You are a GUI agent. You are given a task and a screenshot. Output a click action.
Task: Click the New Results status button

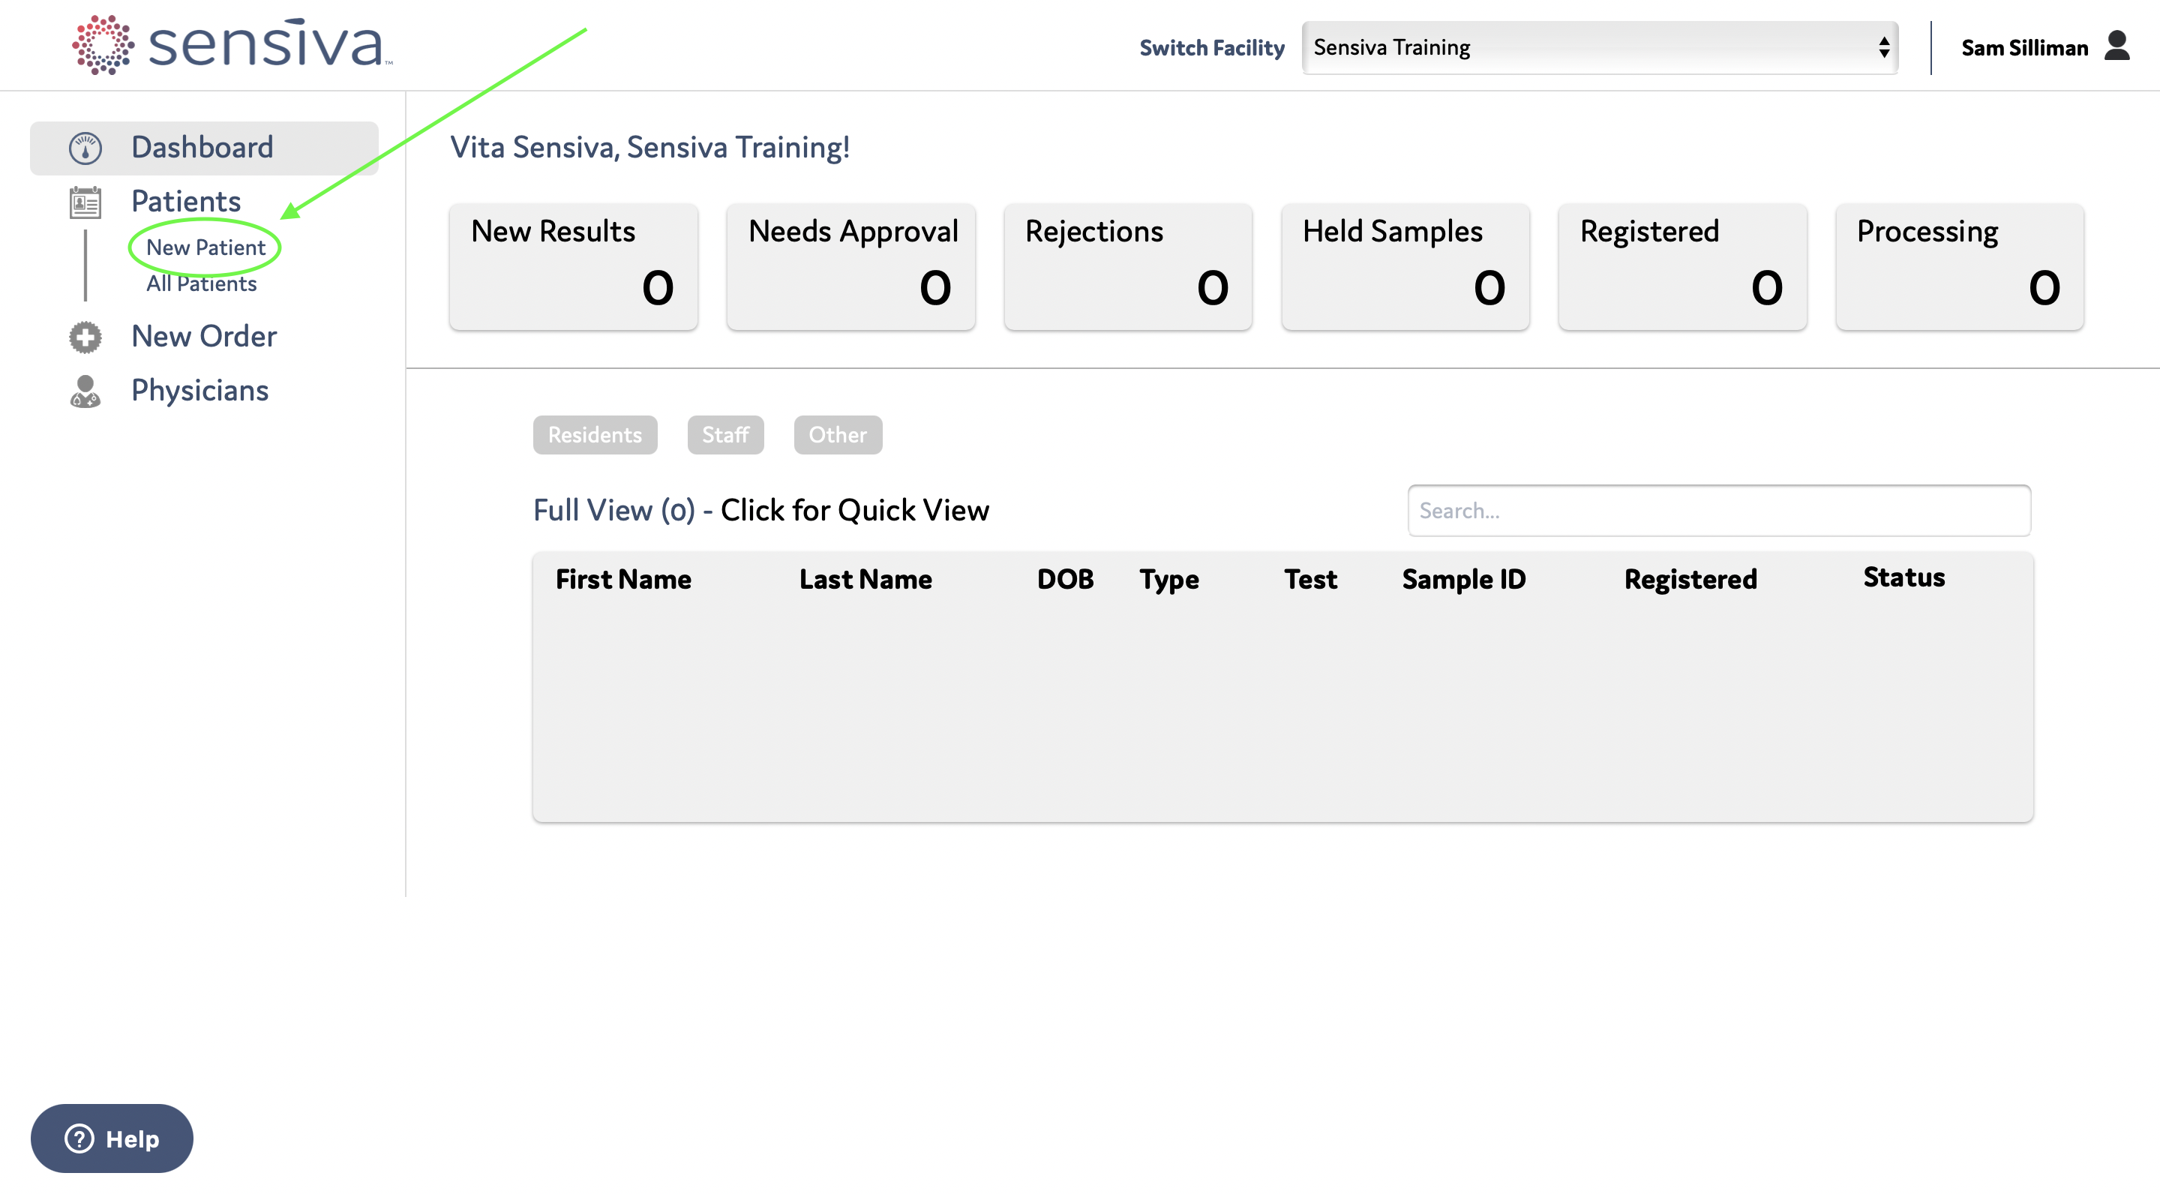[574, 265]
